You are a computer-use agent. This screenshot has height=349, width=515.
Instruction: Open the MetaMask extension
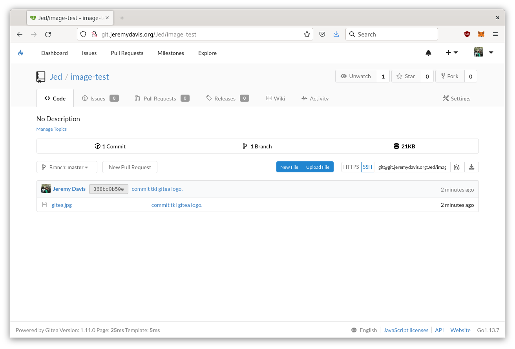[481, 34]
